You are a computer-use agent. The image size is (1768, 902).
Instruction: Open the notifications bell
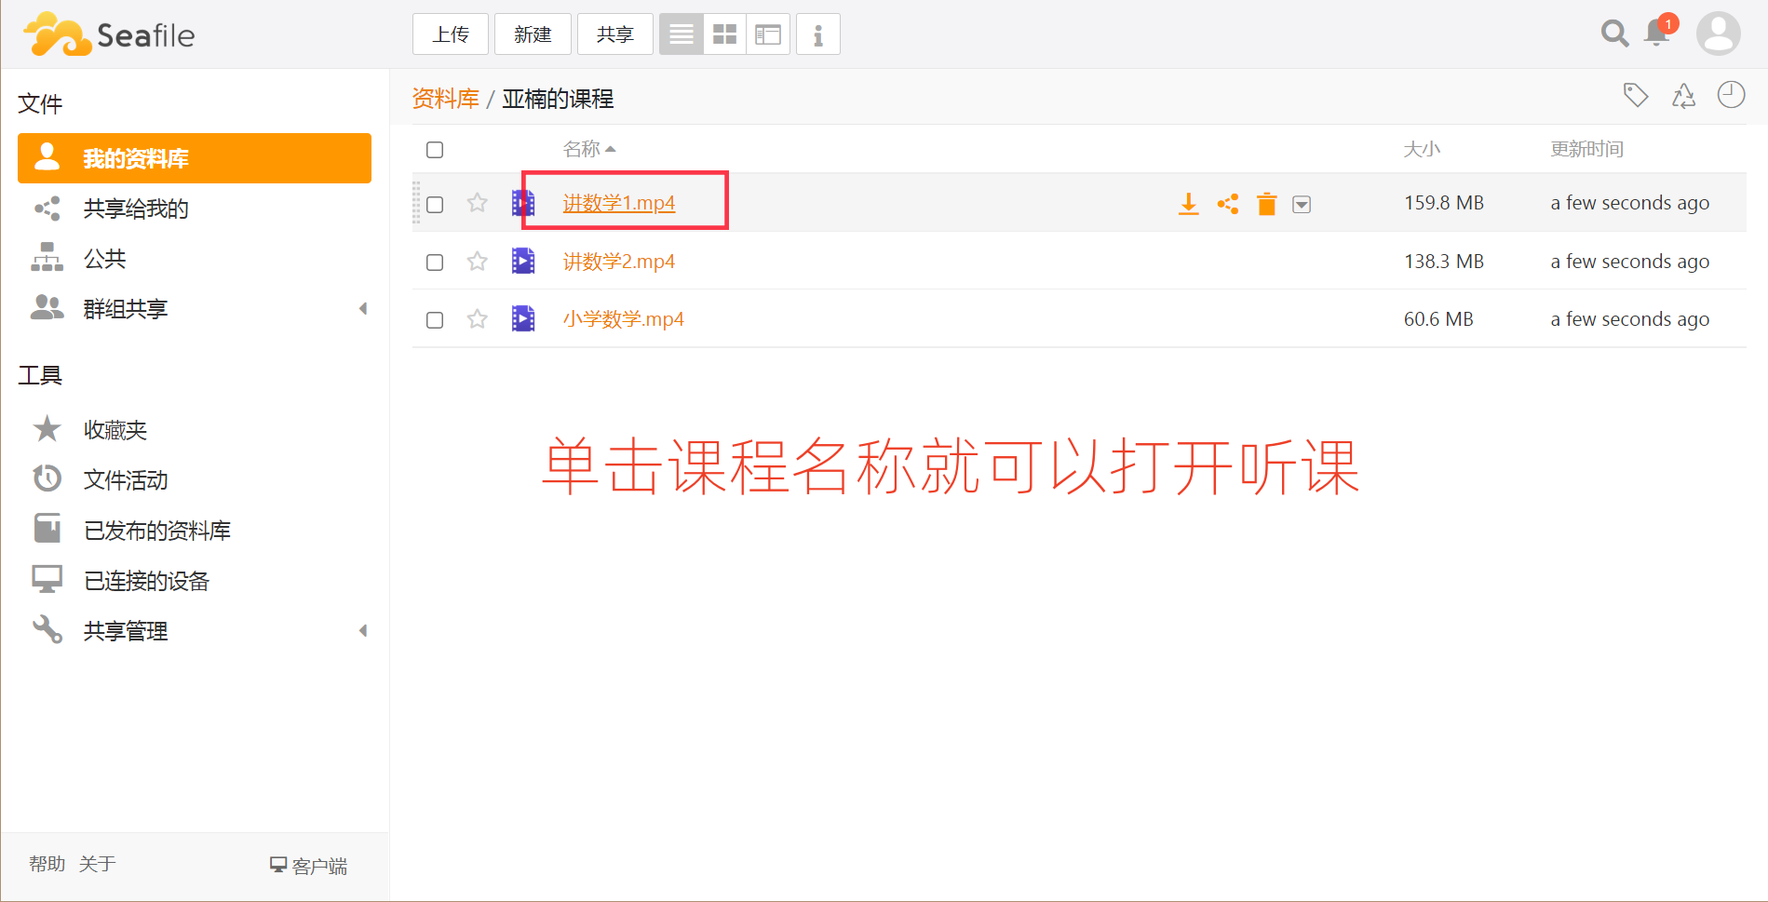[x=1657, y=34]
